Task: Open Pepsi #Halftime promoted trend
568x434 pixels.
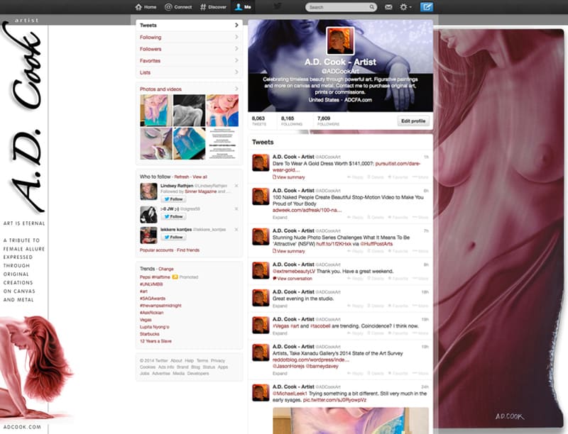Action: tap(155, 277)
